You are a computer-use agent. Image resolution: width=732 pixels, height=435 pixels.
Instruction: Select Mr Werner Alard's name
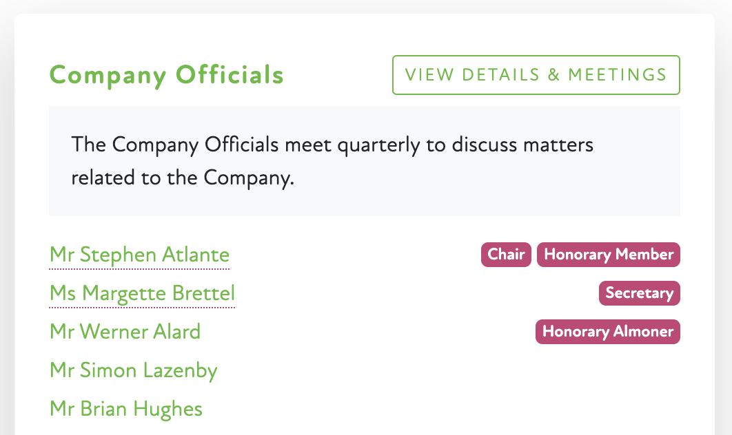pos(125,332)
